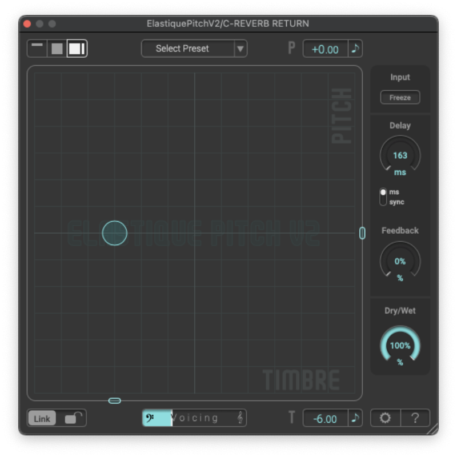Toggle the ms/sync delay mode switch
Viewport: 457px width, 457px height.
tap(383, 197)
